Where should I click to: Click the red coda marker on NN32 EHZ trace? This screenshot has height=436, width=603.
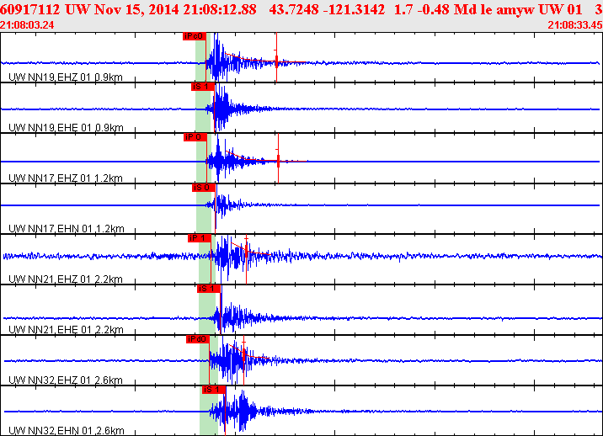coord(243,354)
